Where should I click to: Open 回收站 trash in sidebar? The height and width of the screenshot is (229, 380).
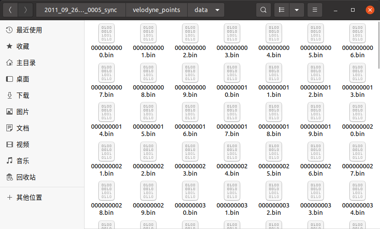pyautogui.click(x=42, y=177)
